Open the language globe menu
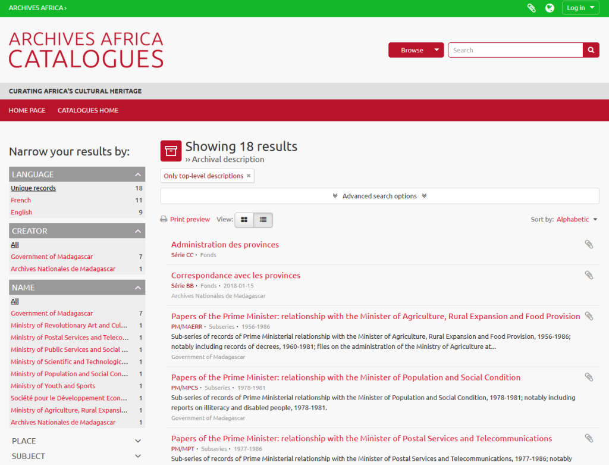Viewport: 609px width, 465px height. pos(550,8)
